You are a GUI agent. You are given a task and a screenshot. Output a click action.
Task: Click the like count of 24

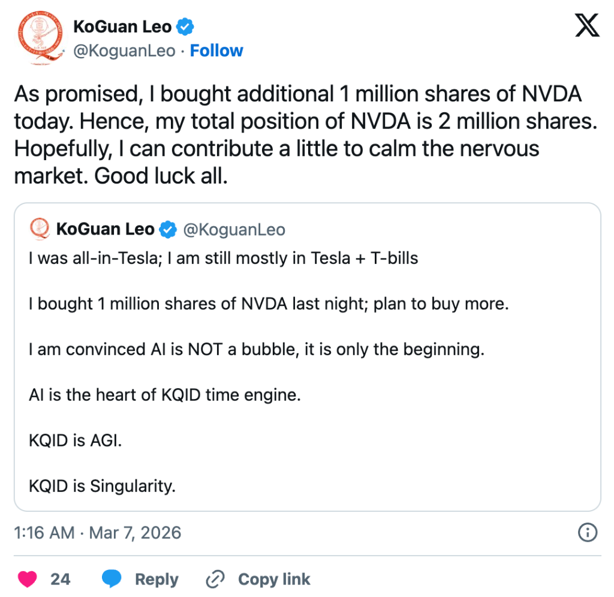click(x=60, y=579)
